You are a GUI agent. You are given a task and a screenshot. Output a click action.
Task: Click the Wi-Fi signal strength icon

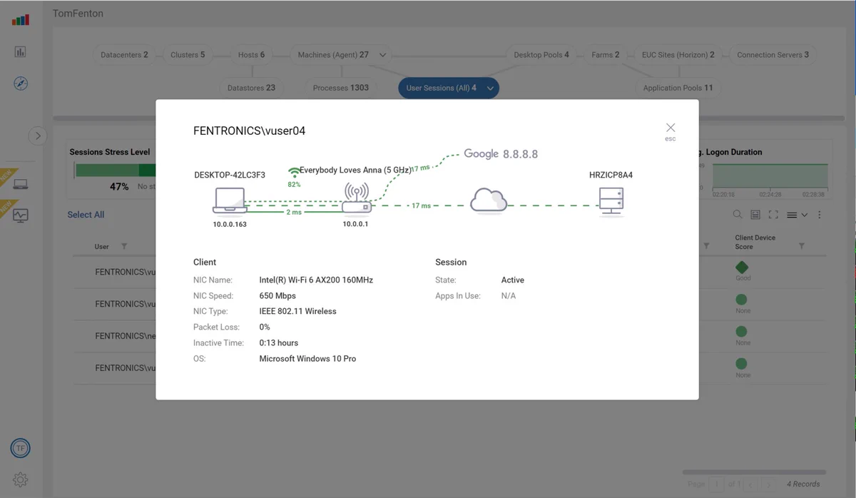[x=294, y=172]
